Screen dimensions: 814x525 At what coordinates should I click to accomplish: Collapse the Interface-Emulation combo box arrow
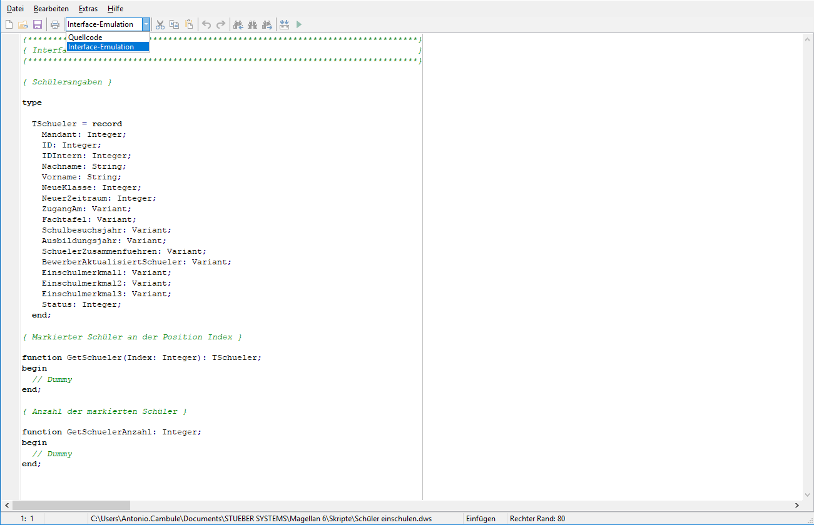tap(146, 24)
